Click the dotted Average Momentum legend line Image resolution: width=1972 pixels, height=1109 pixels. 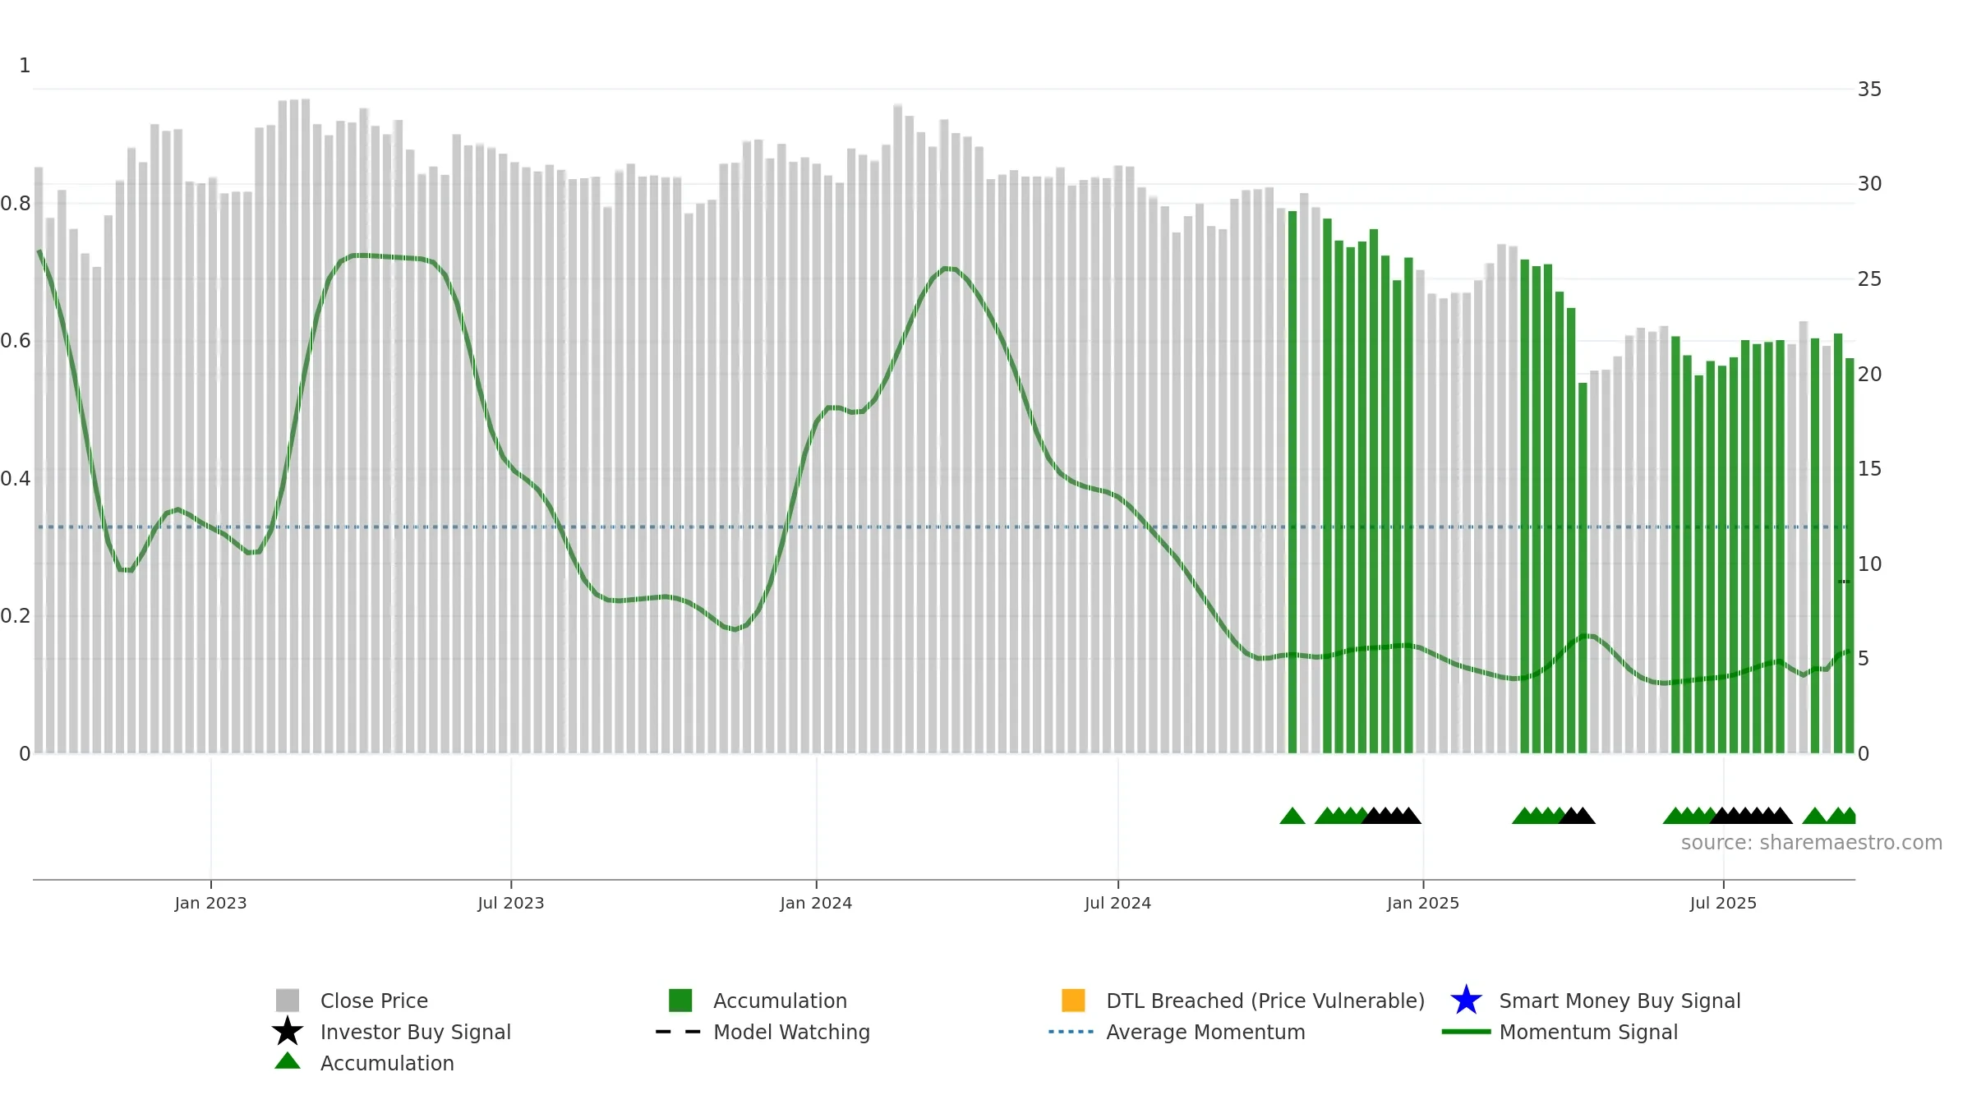click(1071, 1032)
